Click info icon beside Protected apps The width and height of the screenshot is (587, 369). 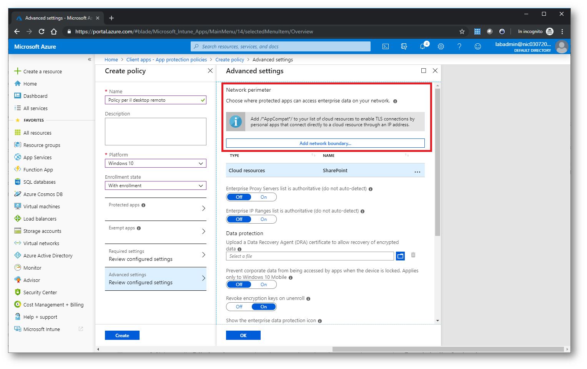[143, 205]
